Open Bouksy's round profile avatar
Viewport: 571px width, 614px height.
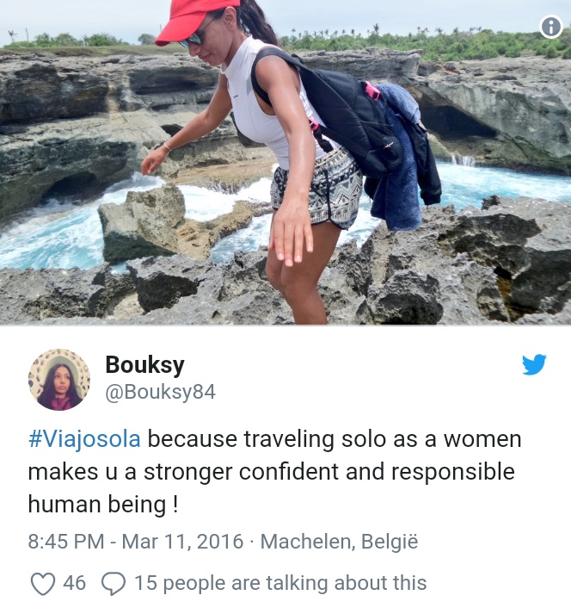click(59, 380)
